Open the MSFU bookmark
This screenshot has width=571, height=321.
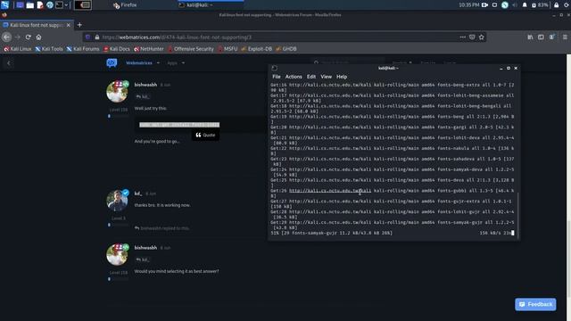click(228, 49)
